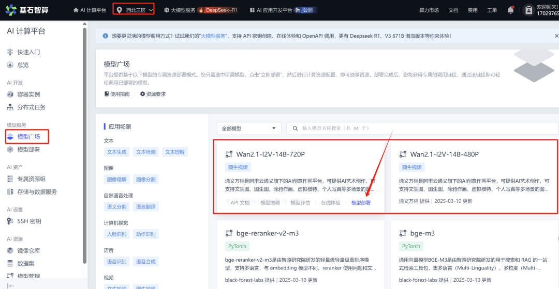Click the SSH 密钥 sidebar icon

[10, 221]
